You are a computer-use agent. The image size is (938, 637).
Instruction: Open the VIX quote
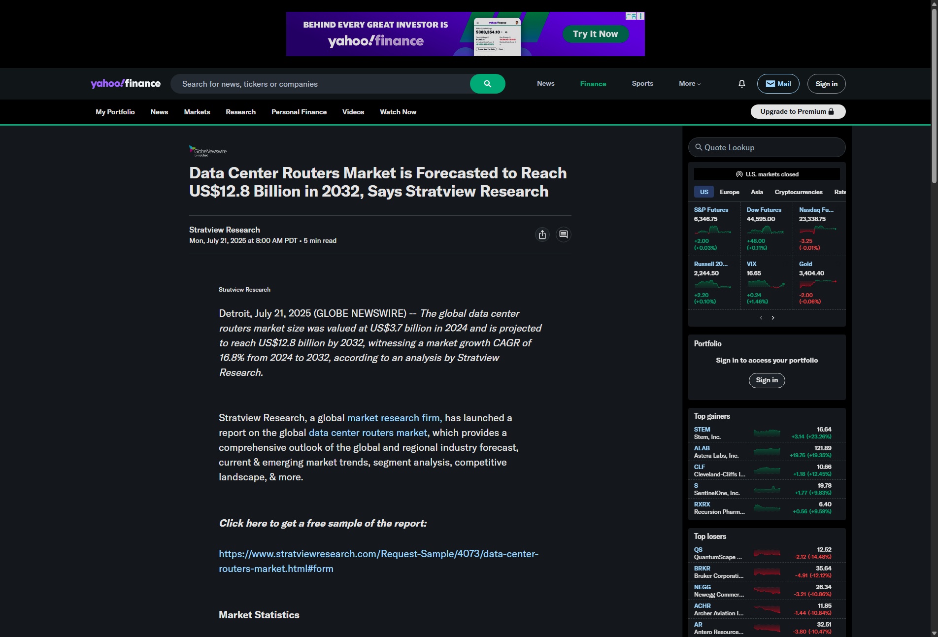point(751,264)
